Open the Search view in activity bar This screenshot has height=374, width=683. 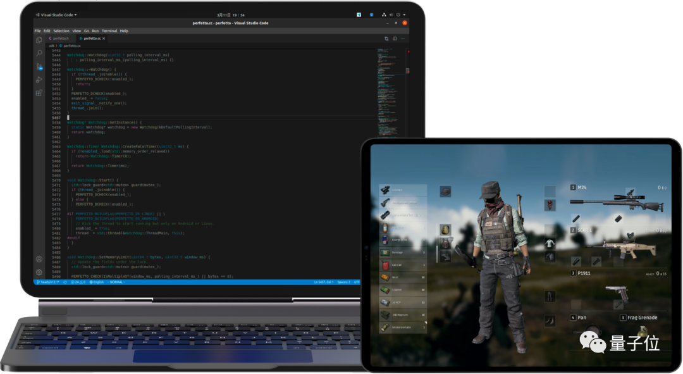(39, 53)
